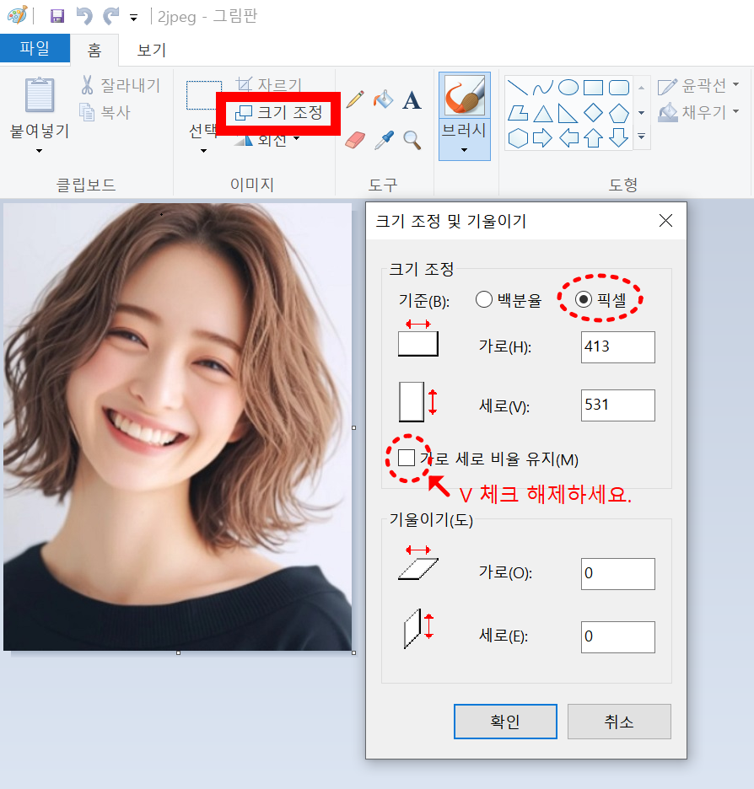This screenshot has width=754, height=789.
Task: Click the Undo icon in quick access toolbar
Action: point(83,15)
